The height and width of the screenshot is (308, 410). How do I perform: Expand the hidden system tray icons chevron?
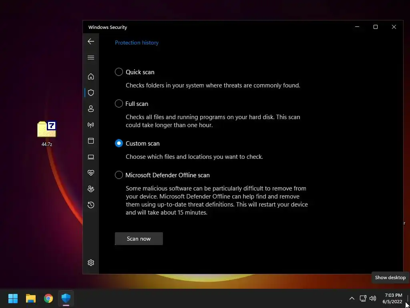[352, 298]
